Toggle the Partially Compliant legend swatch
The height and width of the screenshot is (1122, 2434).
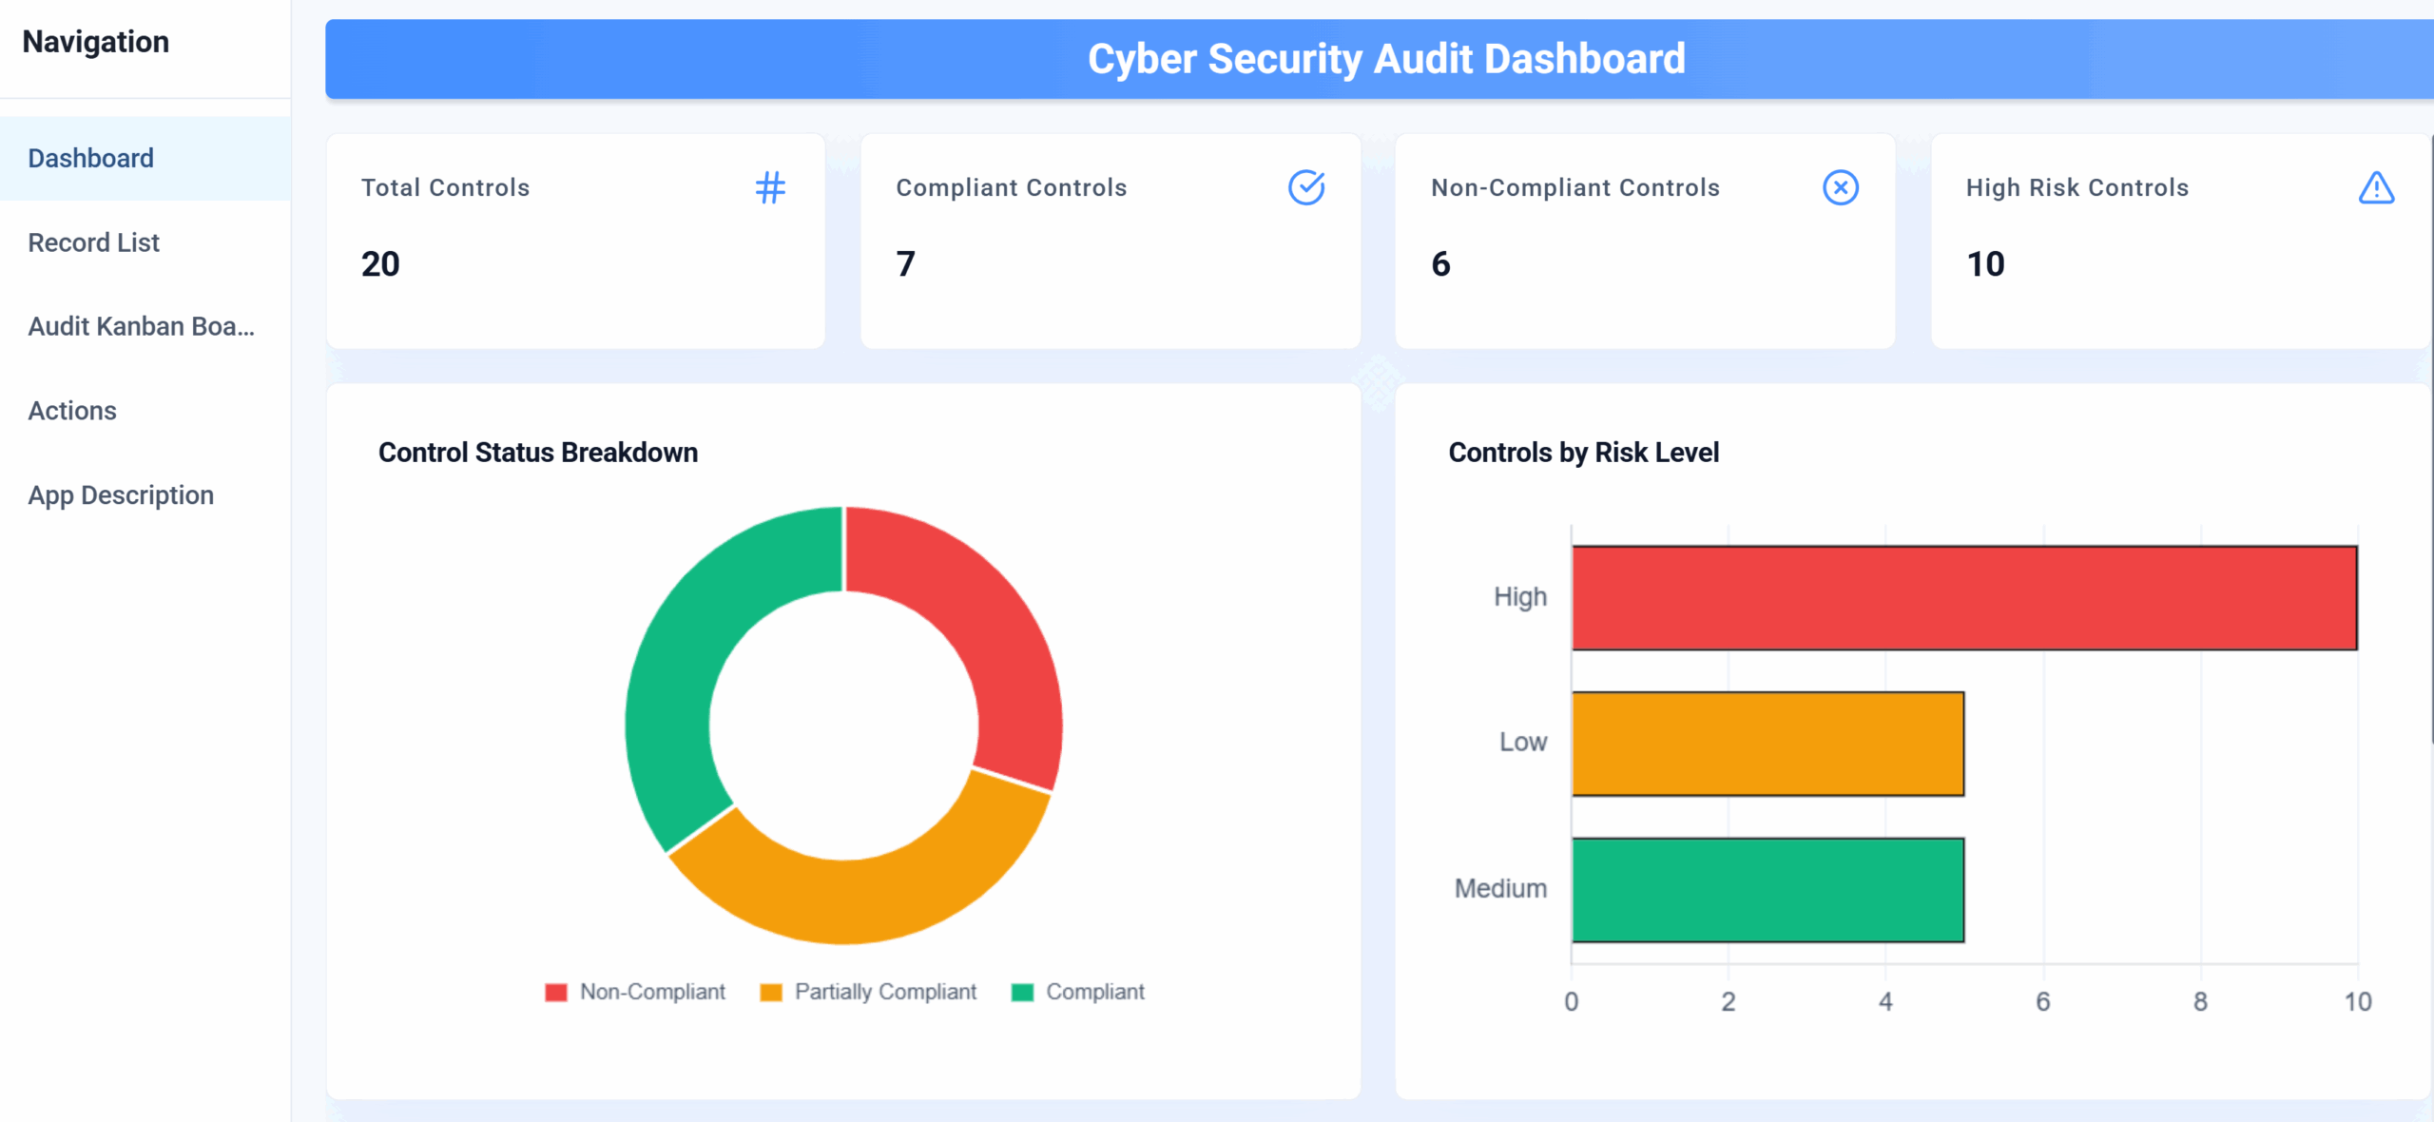pos(771,992)
